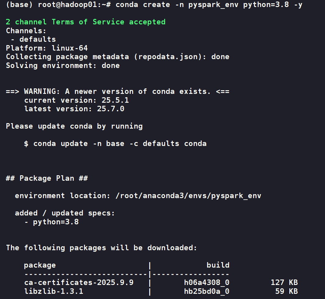325x299 pixels.
Task: Click the 'Platform: linux-64' line
Action: tap(47, 48)
